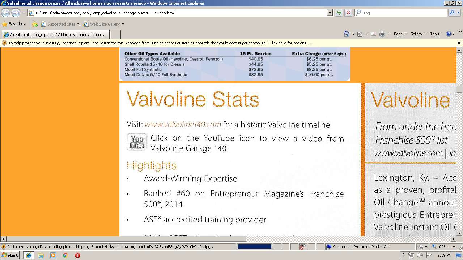The image size is (463, 260).
Task: Click the volume speaker tray icon
Action: point(420,255)
